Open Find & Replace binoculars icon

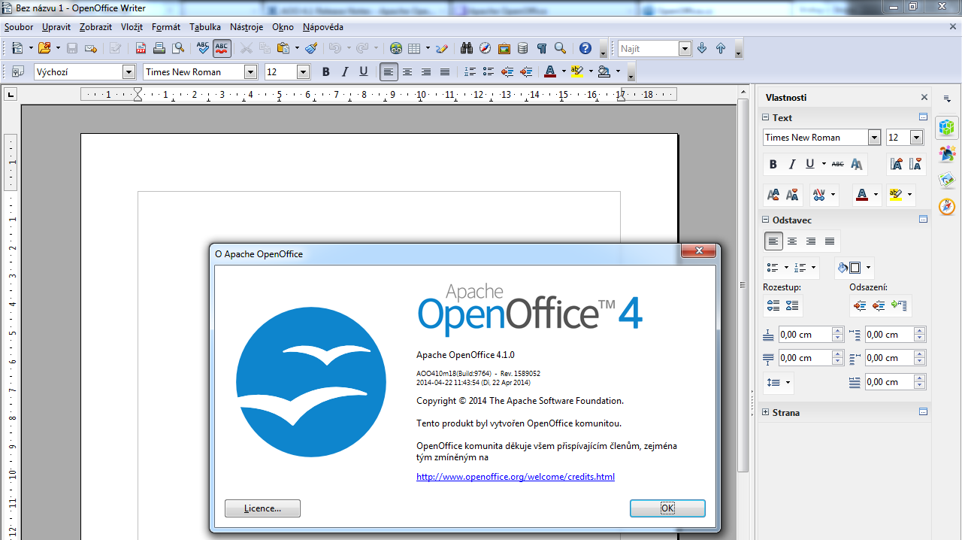coord(467,48)
